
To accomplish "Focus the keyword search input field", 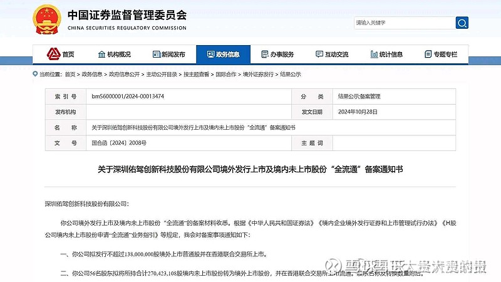I will coord(405,23).
